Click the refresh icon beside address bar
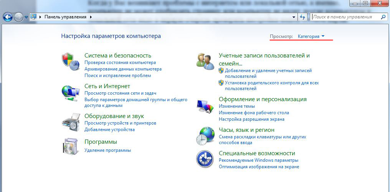This screenshot has height=192, width=390. pyautogui.click(x=302, y=17)
